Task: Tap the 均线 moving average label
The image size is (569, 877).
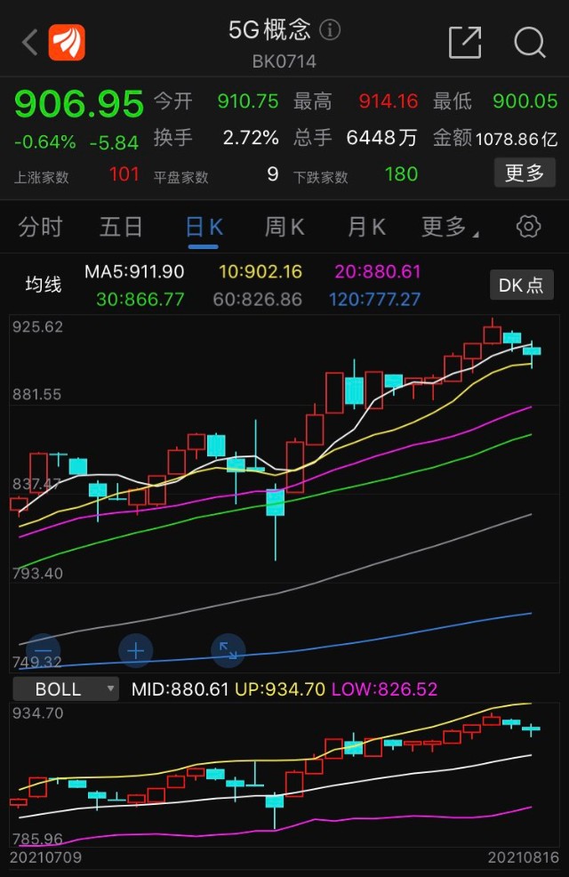Action: 43,285
